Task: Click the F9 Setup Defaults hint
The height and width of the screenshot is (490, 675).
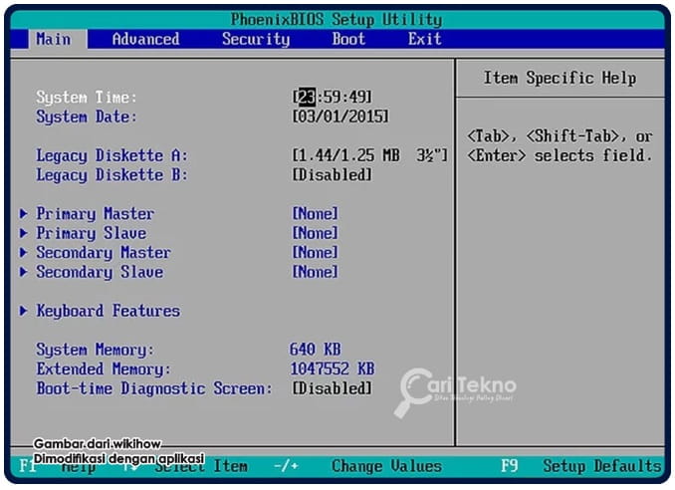Action: click(x=580, y=466)
